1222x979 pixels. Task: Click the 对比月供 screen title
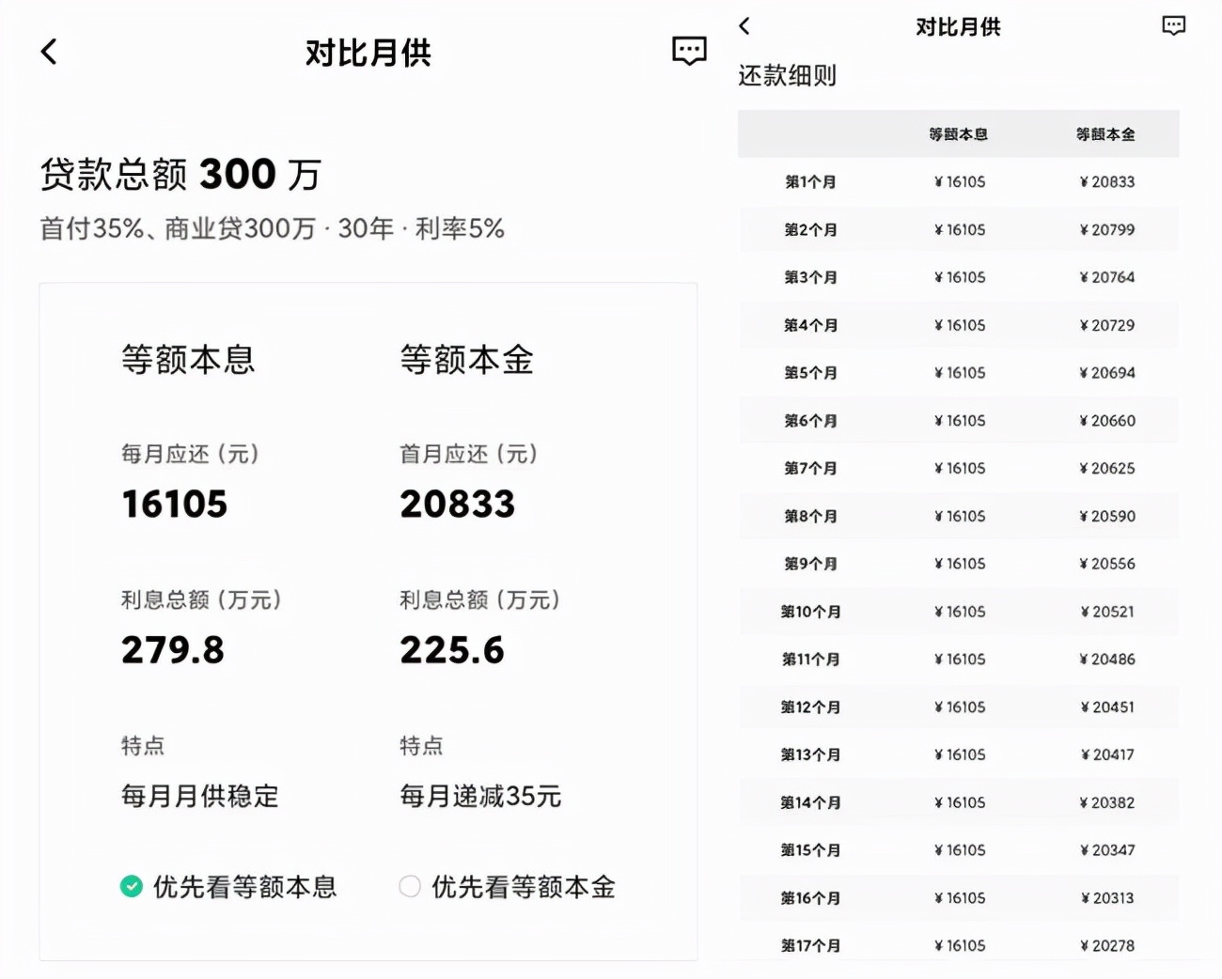(366, 54)
